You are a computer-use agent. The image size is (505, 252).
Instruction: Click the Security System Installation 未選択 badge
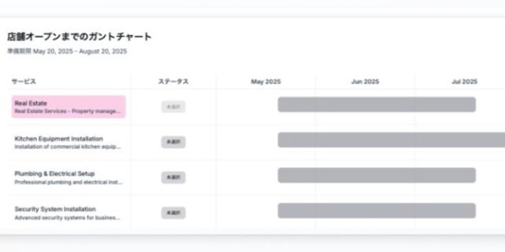pos(173,212)
